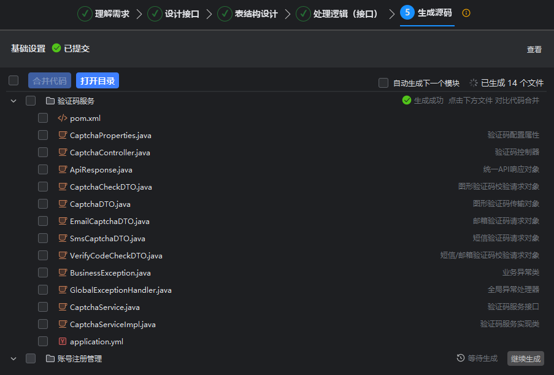Go to the 表结构设计 step
Screen dimensions: 554x375
[256, 14]
